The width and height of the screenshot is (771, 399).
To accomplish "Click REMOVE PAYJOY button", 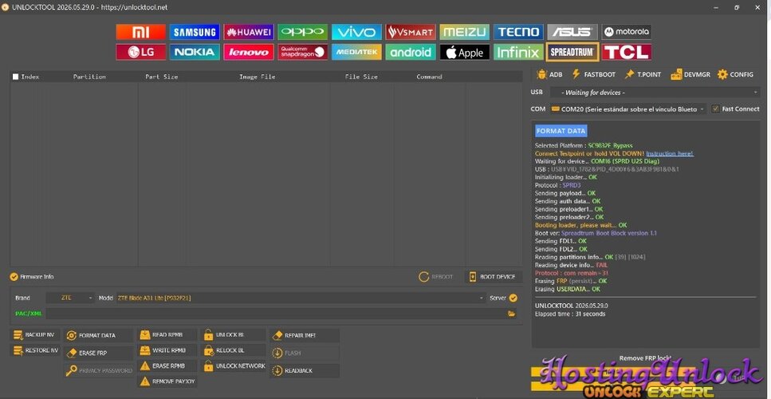I will (x=167, y=381).
